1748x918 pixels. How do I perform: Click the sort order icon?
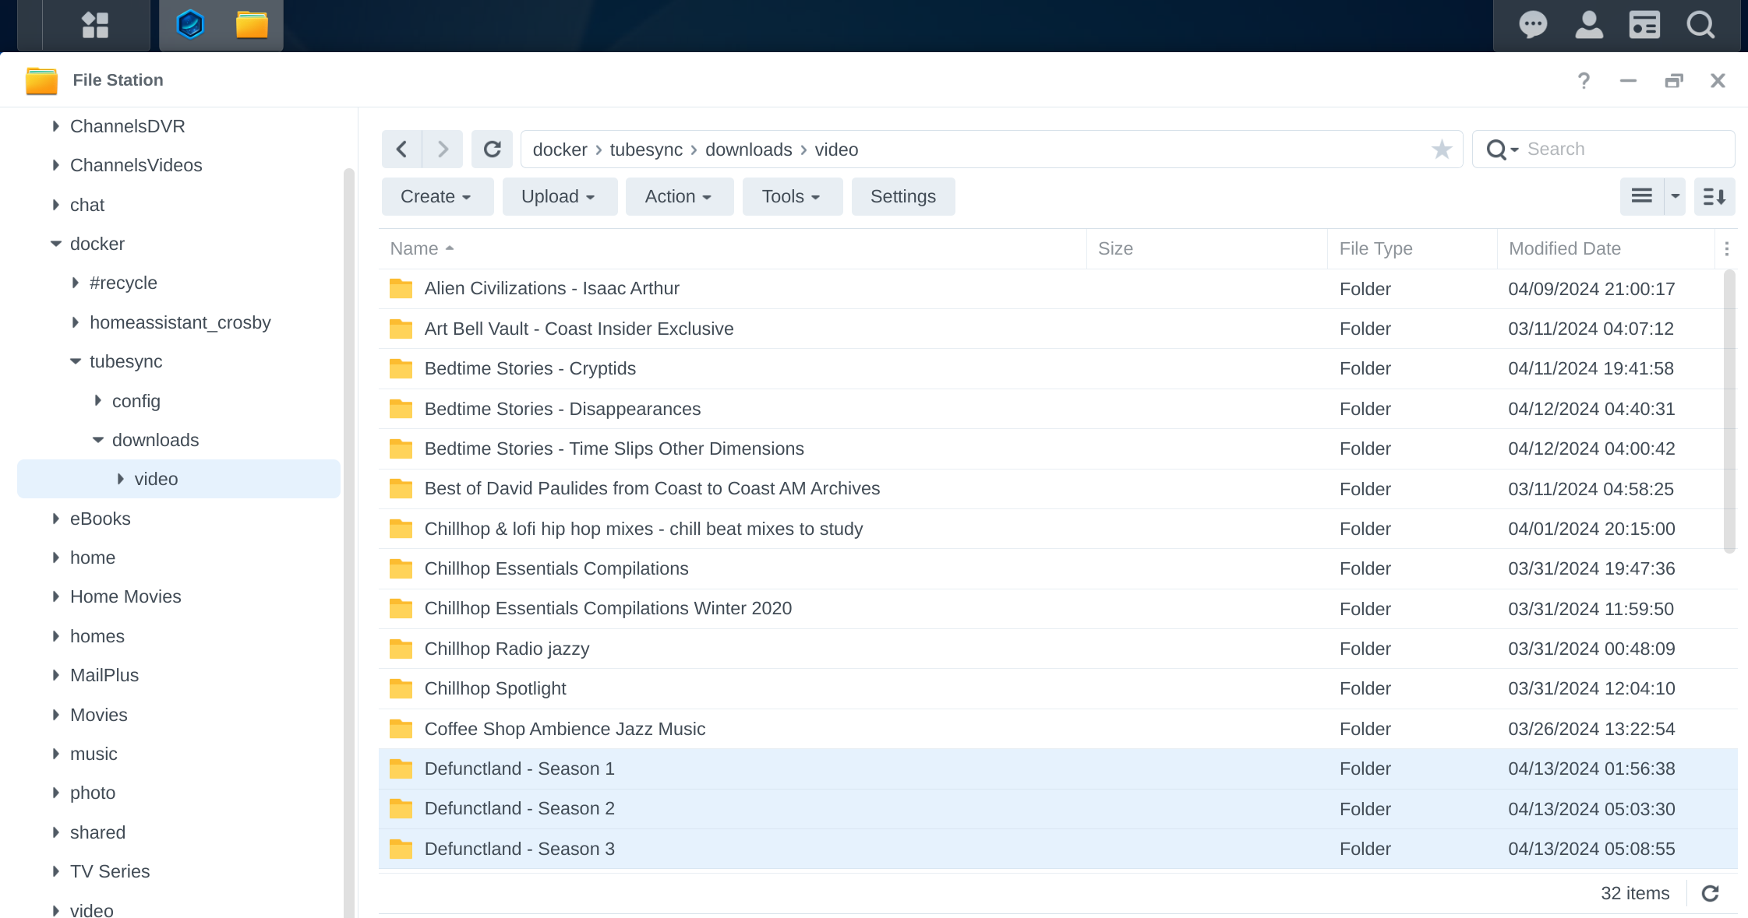click(1714, 197)
